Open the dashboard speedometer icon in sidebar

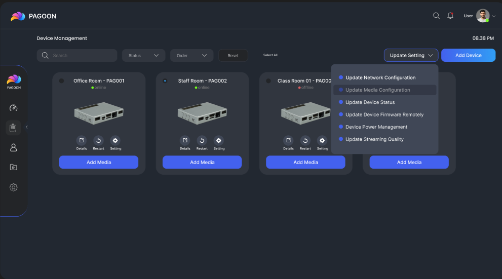14,108
